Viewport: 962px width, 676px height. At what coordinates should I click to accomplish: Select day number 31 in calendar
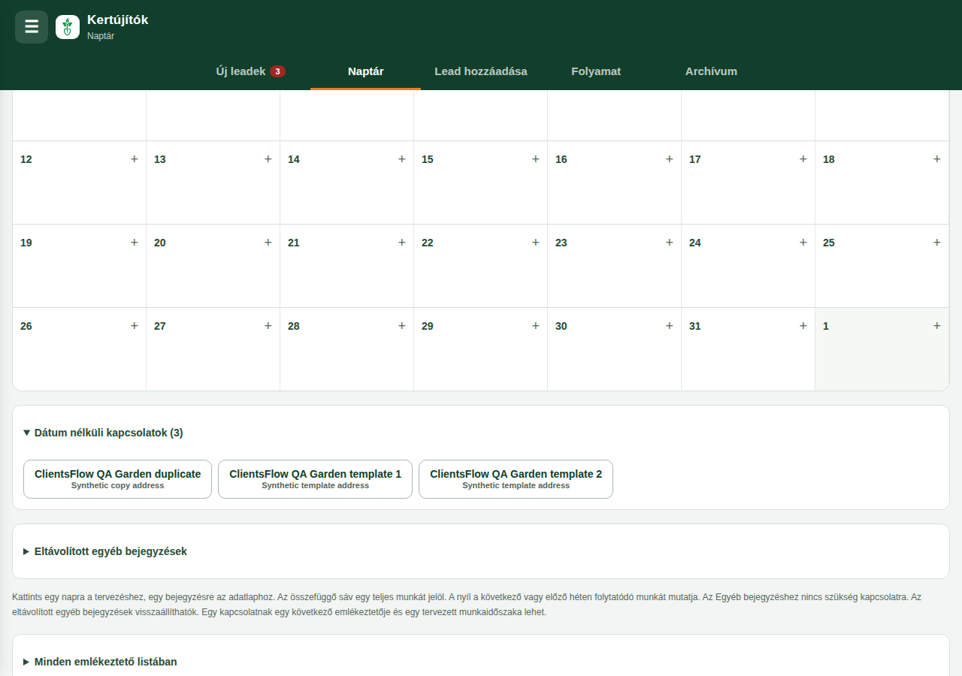point(695,326)
